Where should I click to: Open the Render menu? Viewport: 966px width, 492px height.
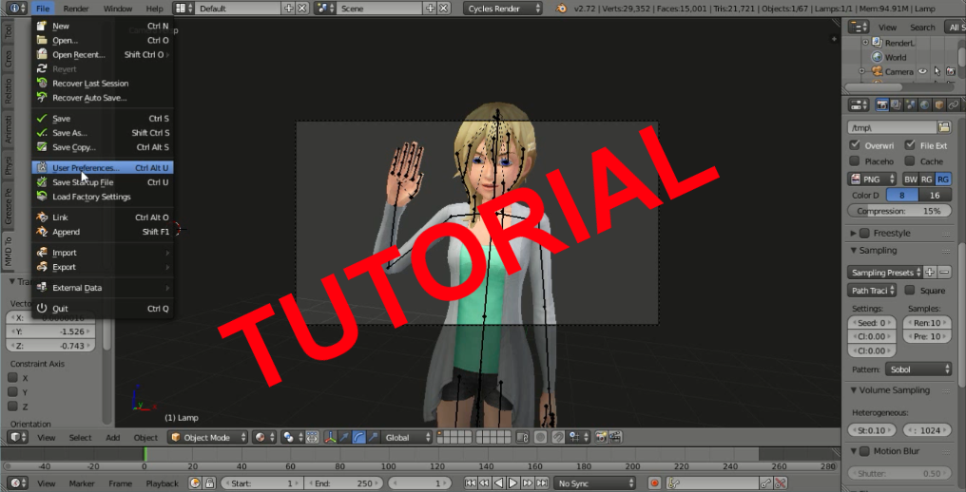coord(76,9)
